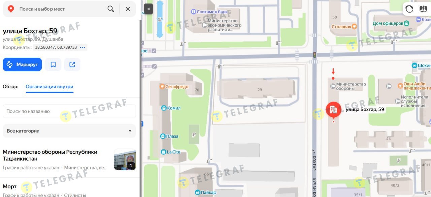Image resolution: width=431 pixels, height=197 pixels.
Task: Switch to the Обзор tab
Action: [10, 86]
